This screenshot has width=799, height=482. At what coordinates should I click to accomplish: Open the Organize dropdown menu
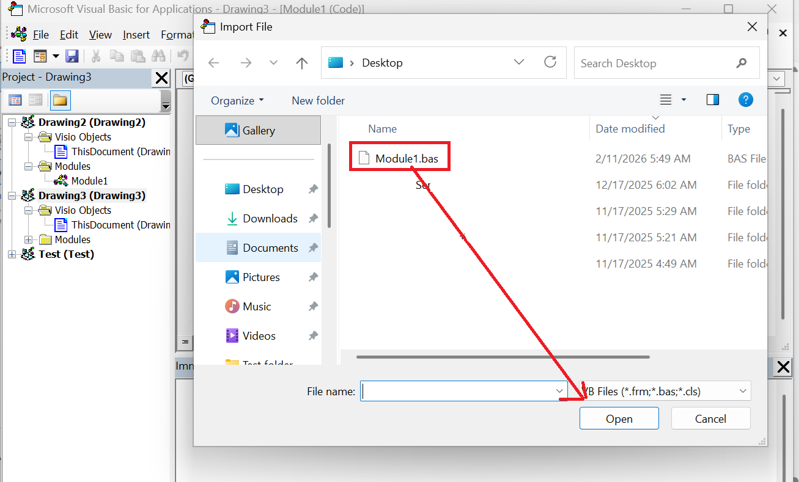237,101
